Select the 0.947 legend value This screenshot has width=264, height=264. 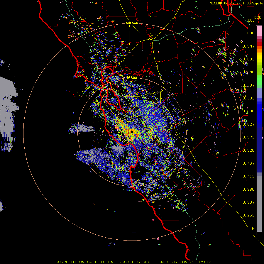pos(248,46)
